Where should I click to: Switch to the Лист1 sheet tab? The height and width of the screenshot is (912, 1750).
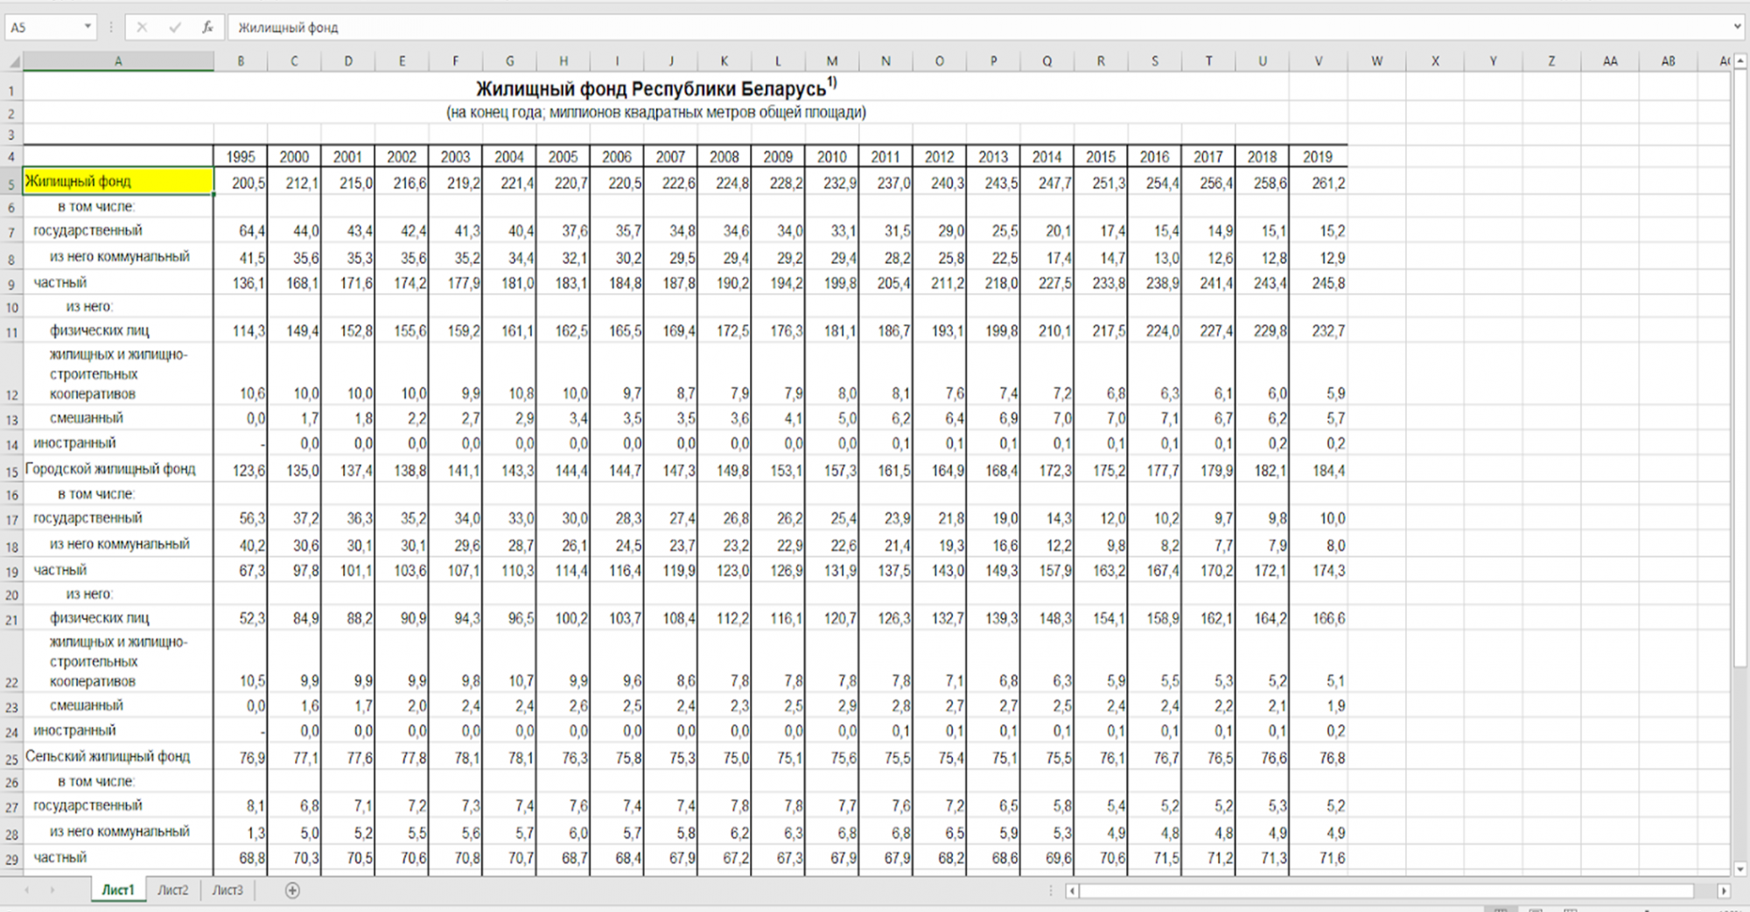(x=118, y=890)
